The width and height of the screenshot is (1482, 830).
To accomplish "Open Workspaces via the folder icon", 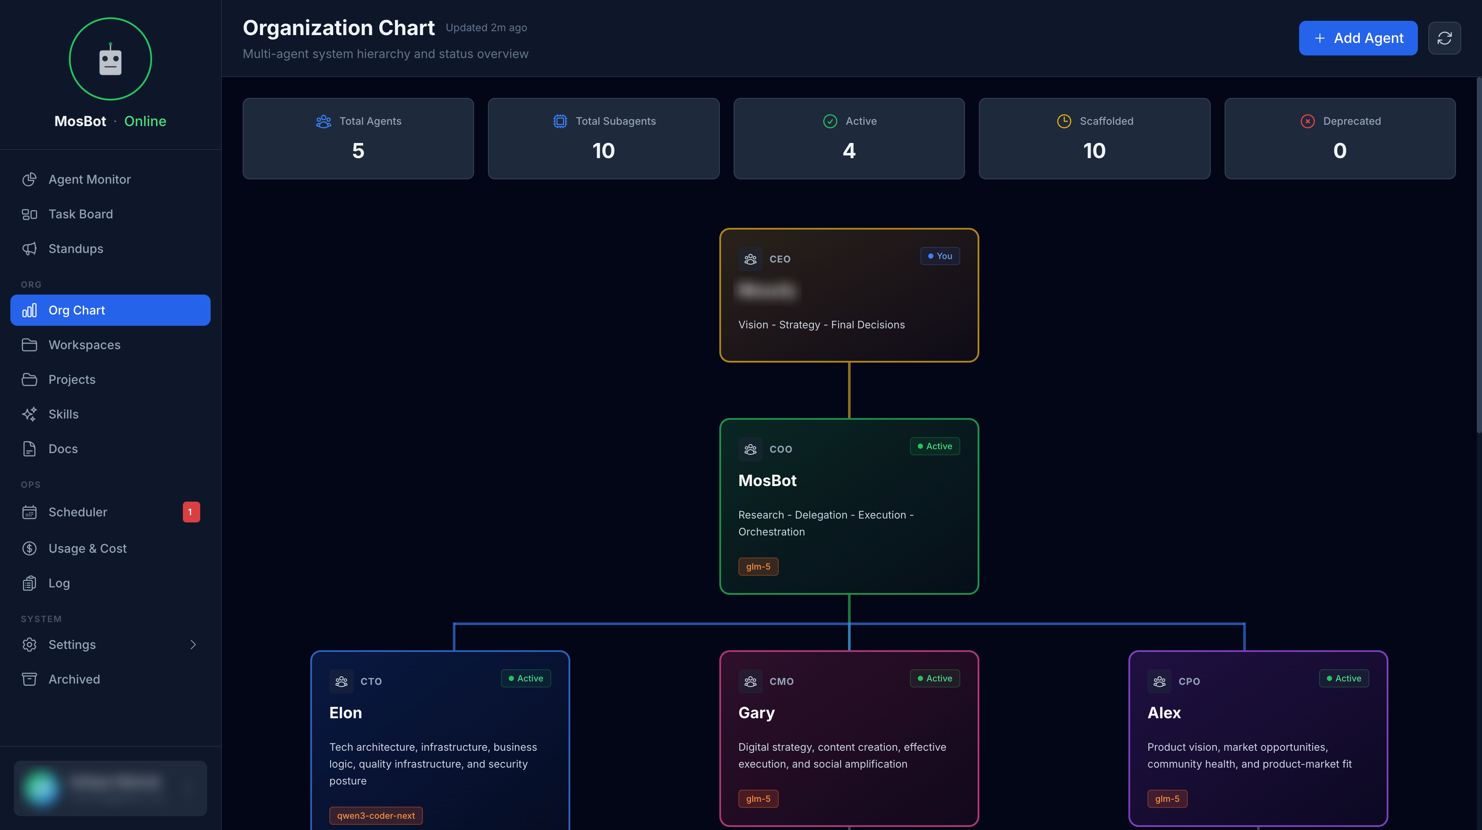I will (x=30, y=344).
